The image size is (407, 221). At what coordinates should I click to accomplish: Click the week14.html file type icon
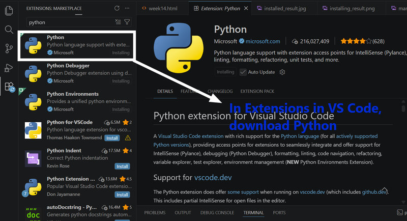144,8
